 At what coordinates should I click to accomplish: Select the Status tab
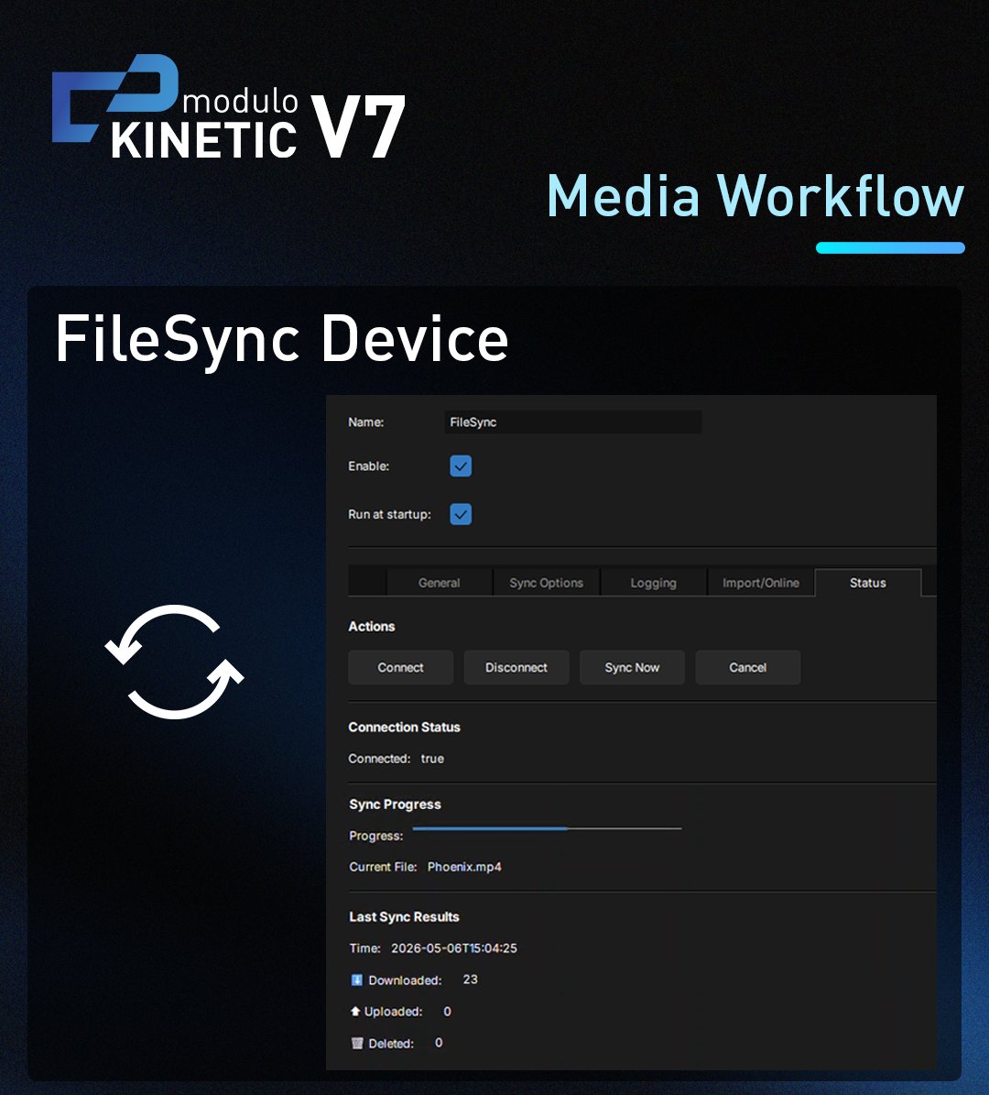coord(867,583)
